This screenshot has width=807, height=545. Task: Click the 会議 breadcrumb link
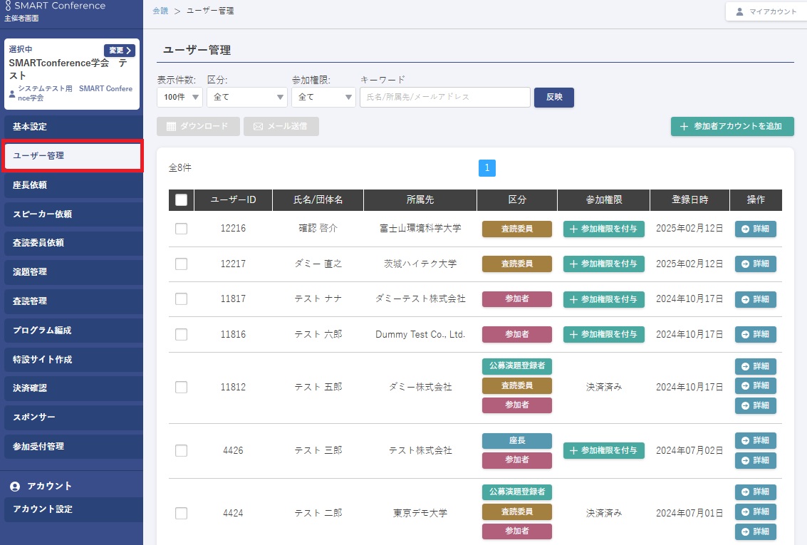[x=160, y=11]
